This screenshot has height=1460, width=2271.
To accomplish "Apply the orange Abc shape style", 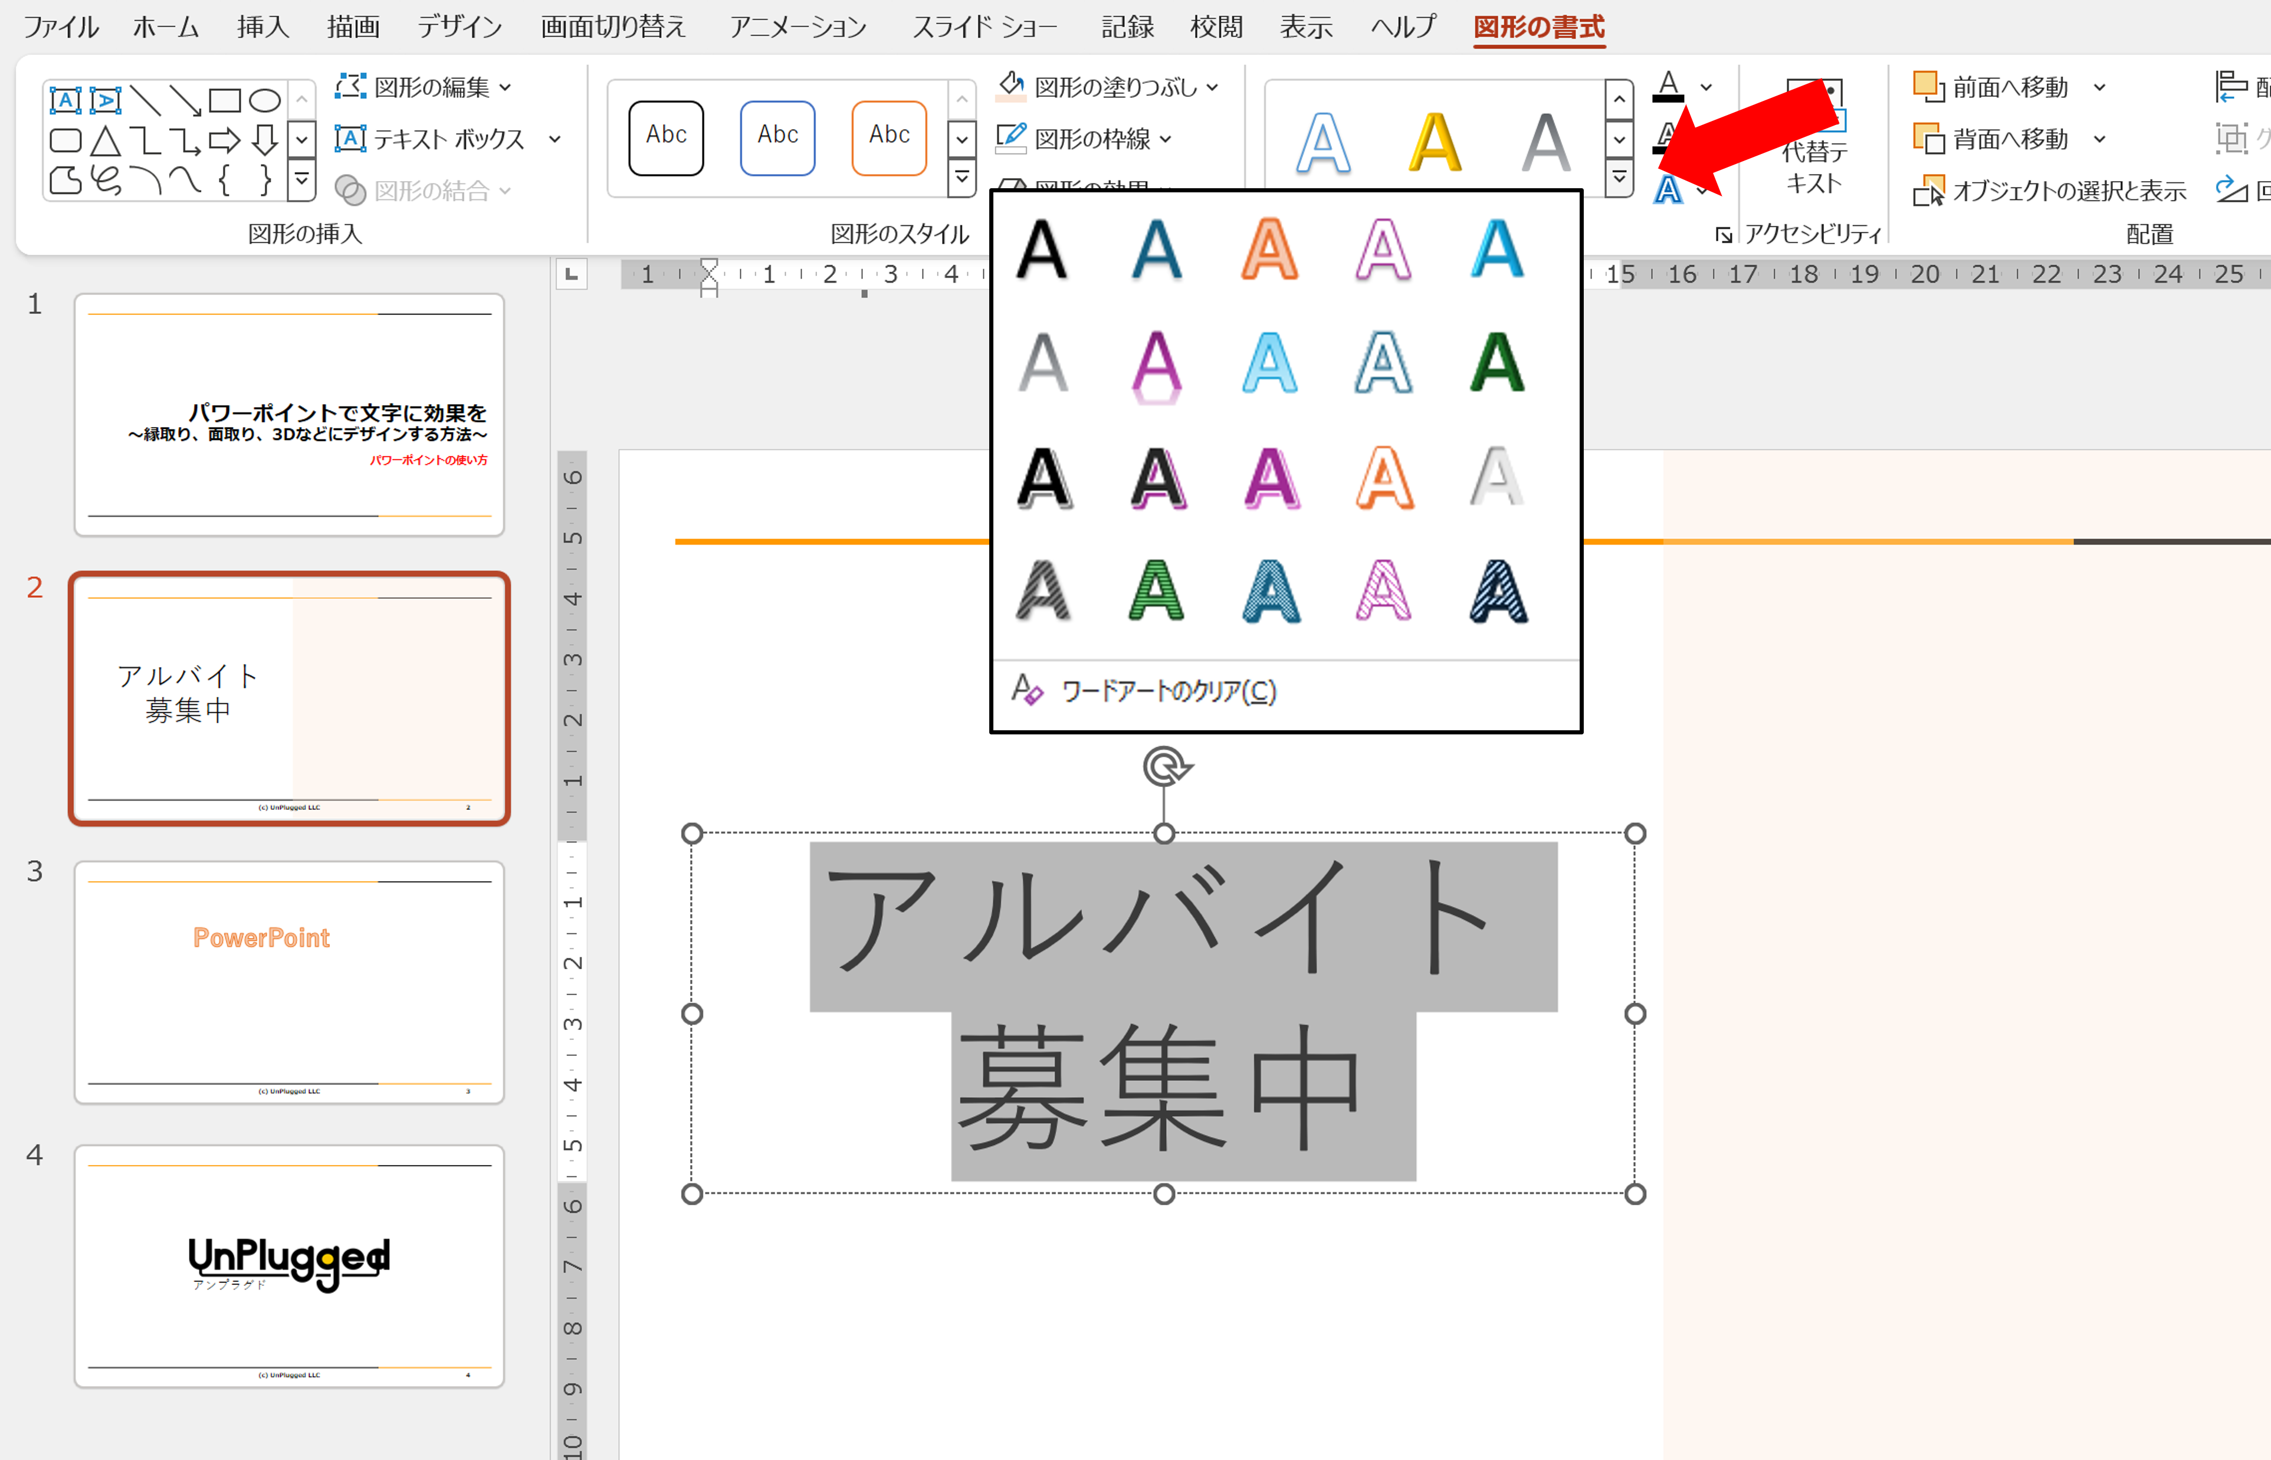I will click(x=888, y=139).
